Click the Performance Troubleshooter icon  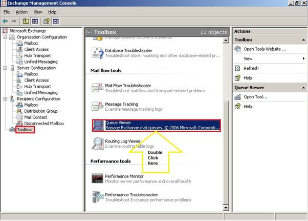98,197
